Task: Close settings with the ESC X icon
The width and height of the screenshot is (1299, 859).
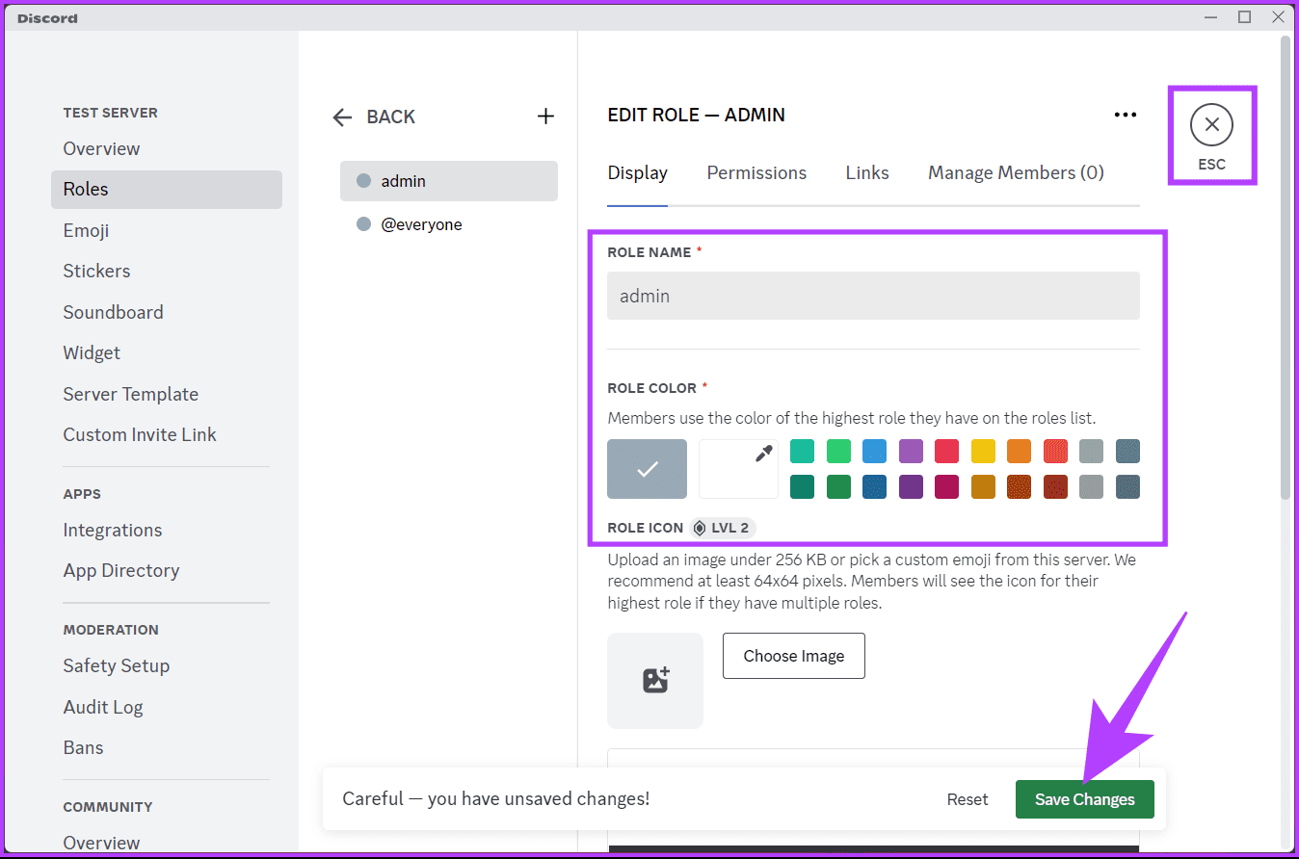Action: [1211, 124]
